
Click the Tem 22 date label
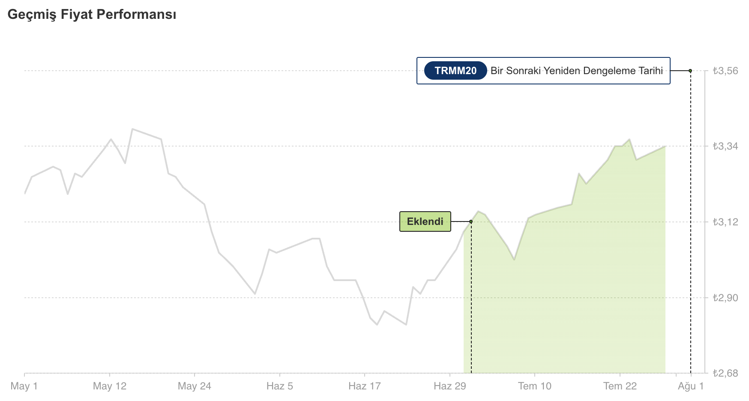(620, 386)
